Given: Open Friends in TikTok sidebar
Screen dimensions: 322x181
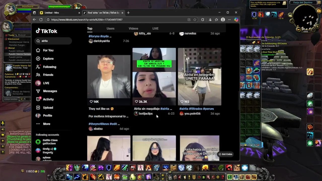Looking at the screenshot, I should pos(45,75).
